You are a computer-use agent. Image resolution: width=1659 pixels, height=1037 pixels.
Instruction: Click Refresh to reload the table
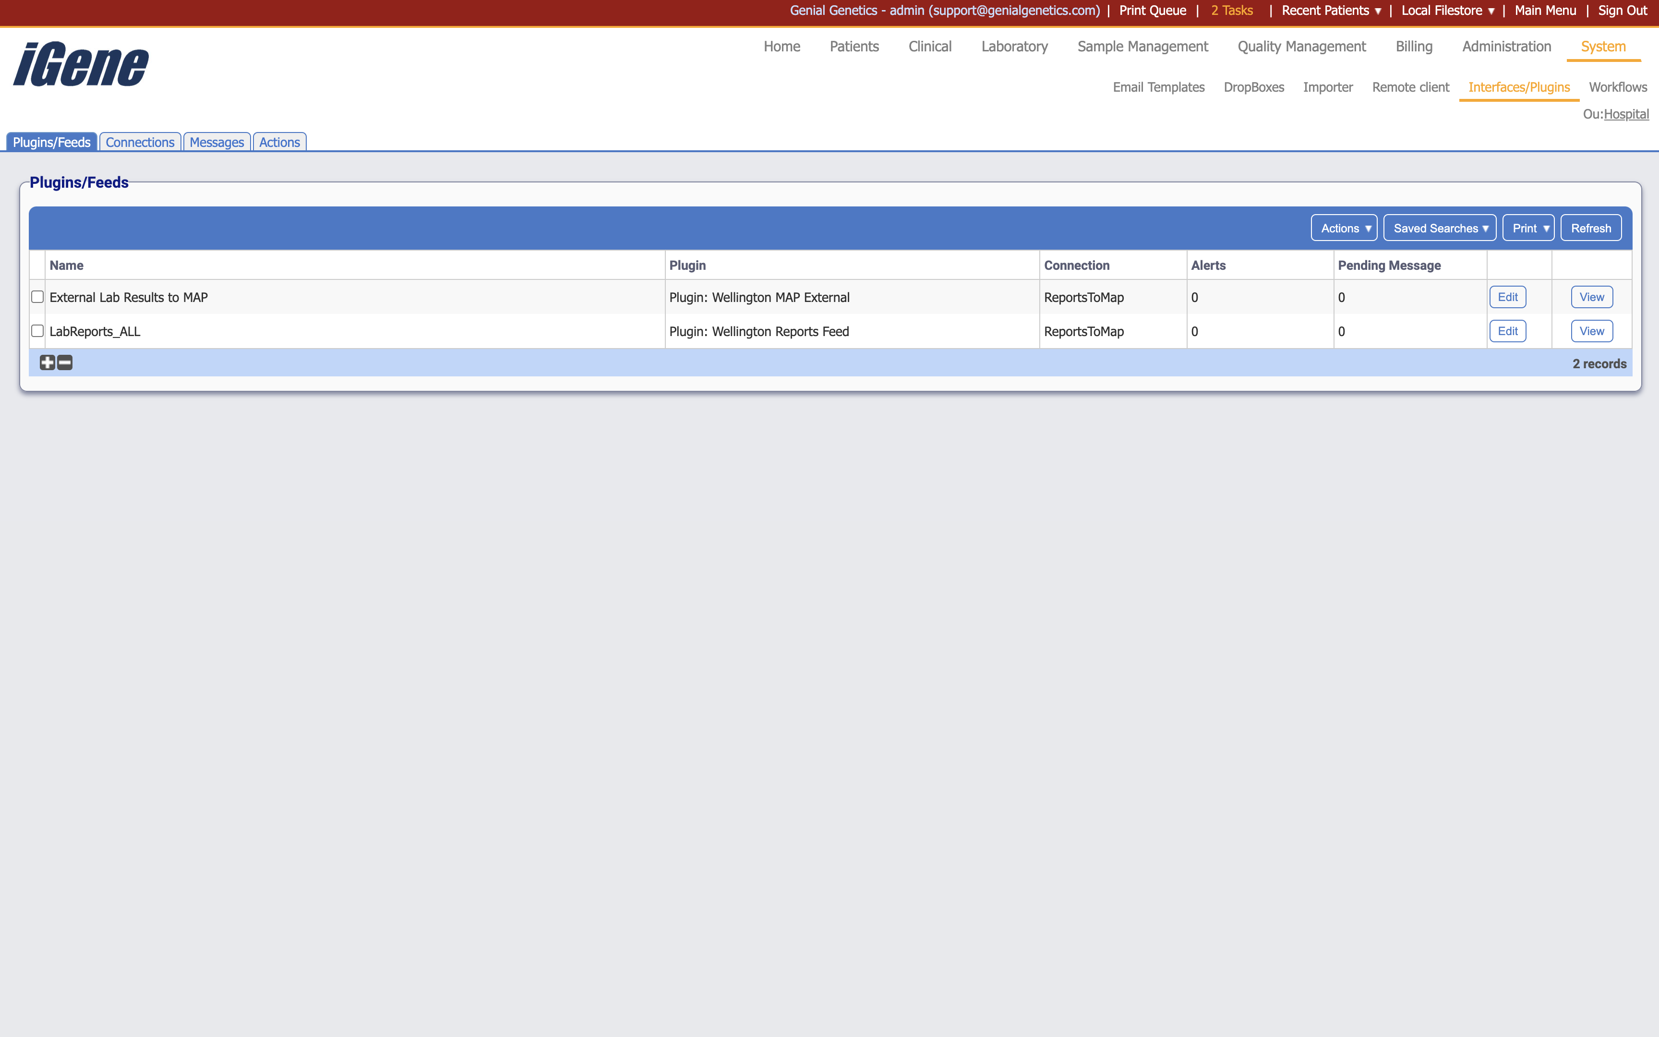coord(1590,228)
